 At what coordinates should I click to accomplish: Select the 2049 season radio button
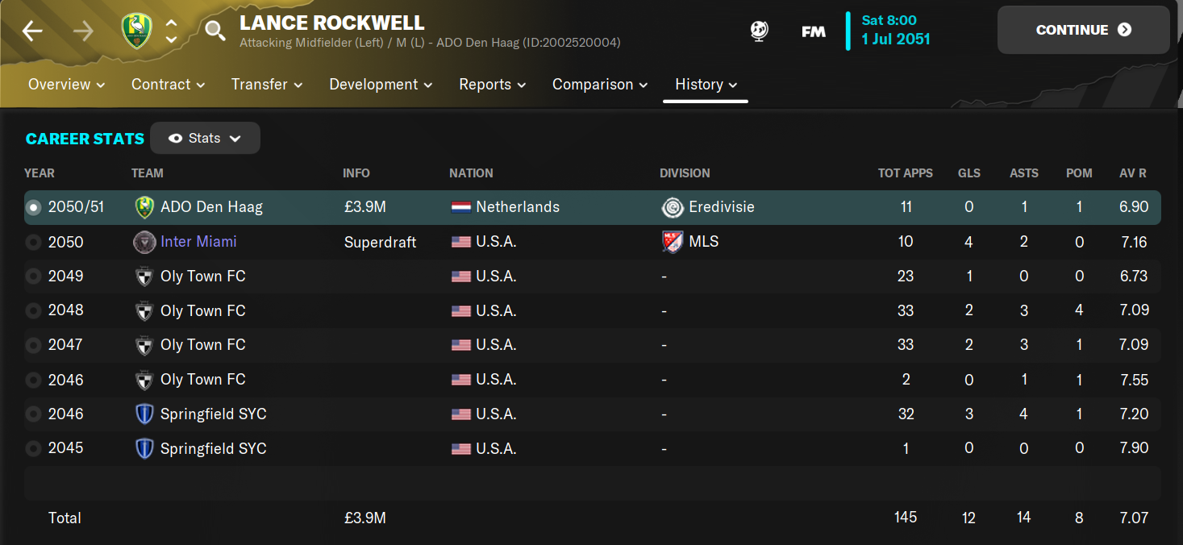click(x=33, y=277)
